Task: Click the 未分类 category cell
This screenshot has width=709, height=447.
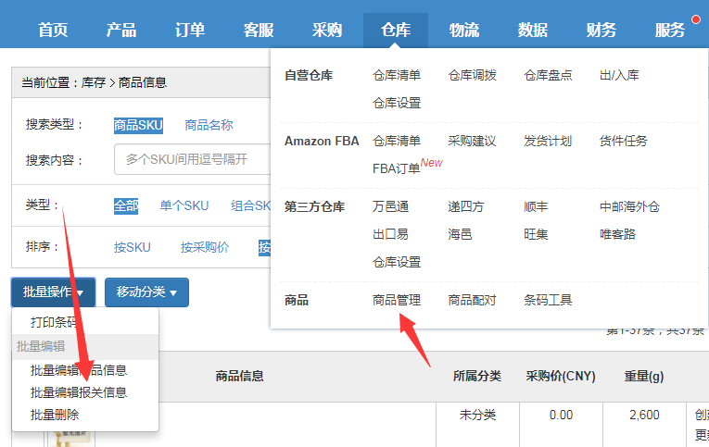Action: click(x=477, y=415)
